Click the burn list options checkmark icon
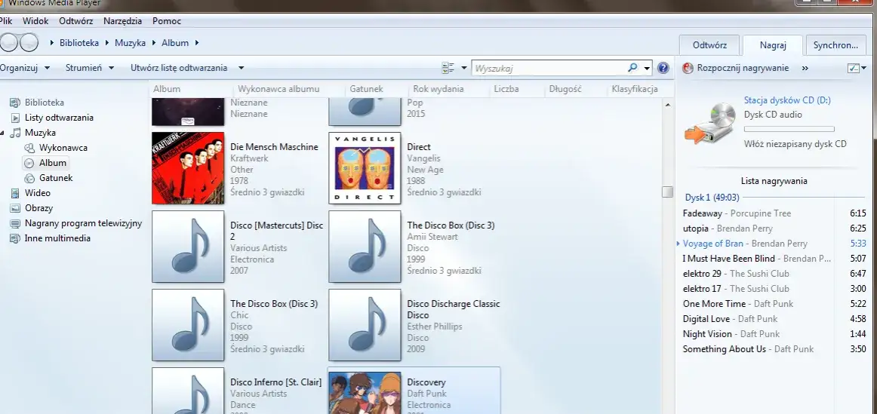 point(854,68)
